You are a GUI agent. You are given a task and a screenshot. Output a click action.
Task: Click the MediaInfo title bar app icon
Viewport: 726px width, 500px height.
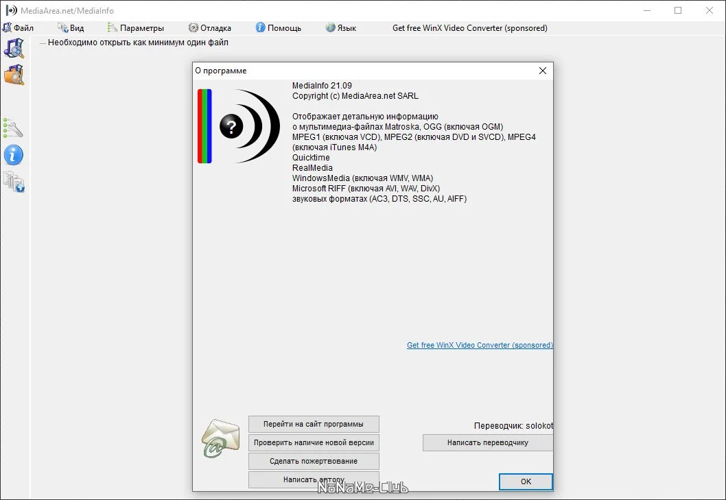[11, 10]
